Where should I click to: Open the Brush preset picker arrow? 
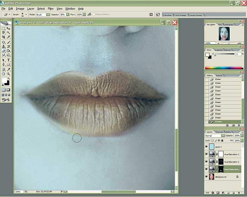click(26, 14)
